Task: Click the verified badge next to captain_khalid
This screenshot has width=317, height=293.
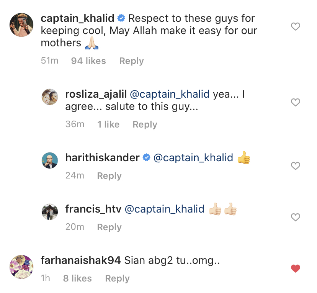Action: 121,18
